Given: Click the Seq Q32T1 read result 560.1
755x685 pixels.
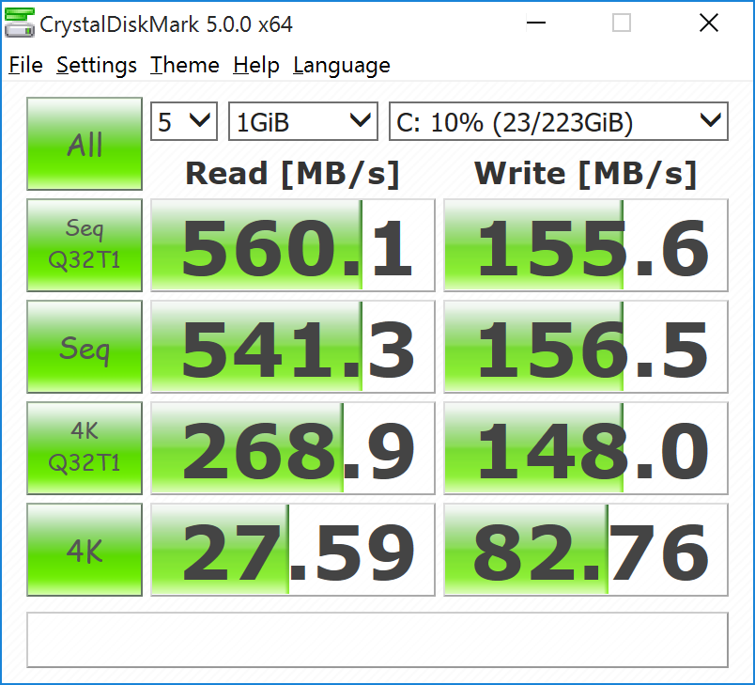Looking at the screenshot, I should [293, 245].
